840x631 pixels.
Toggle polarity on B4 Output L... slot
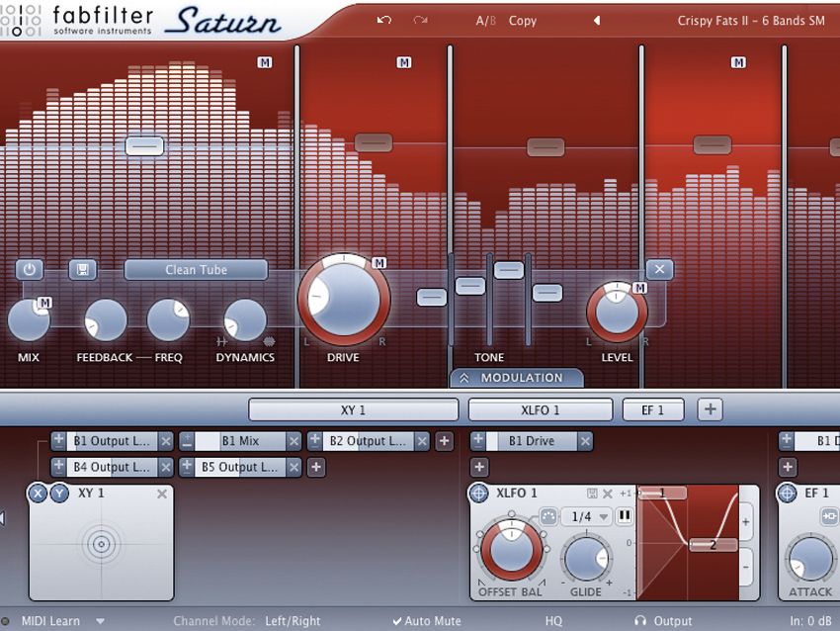click(58, 467)
